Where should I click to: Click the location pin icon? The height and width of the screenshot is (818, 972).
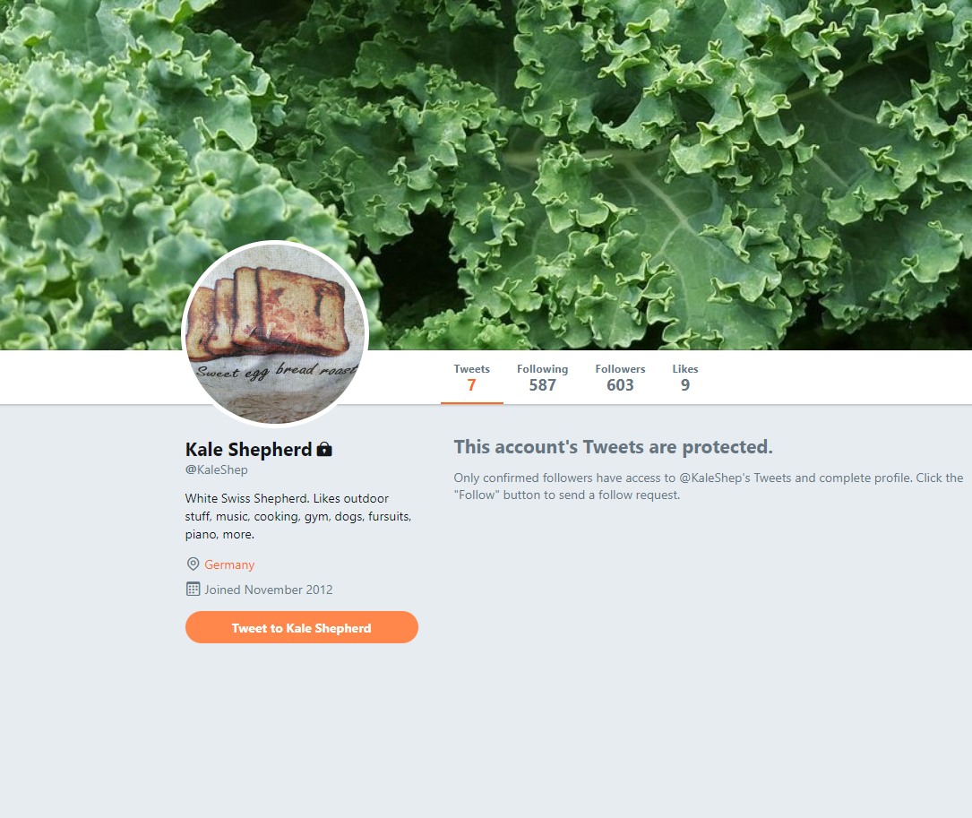(x=193, y=564)
